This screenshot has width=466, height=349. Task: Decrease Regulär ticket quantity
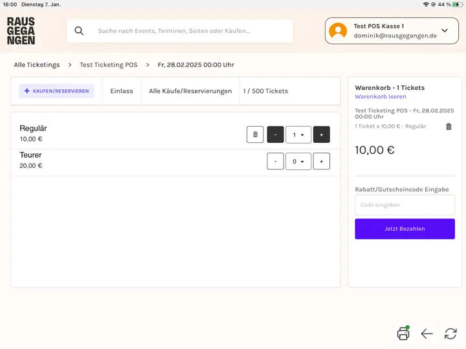pos(275,134)
